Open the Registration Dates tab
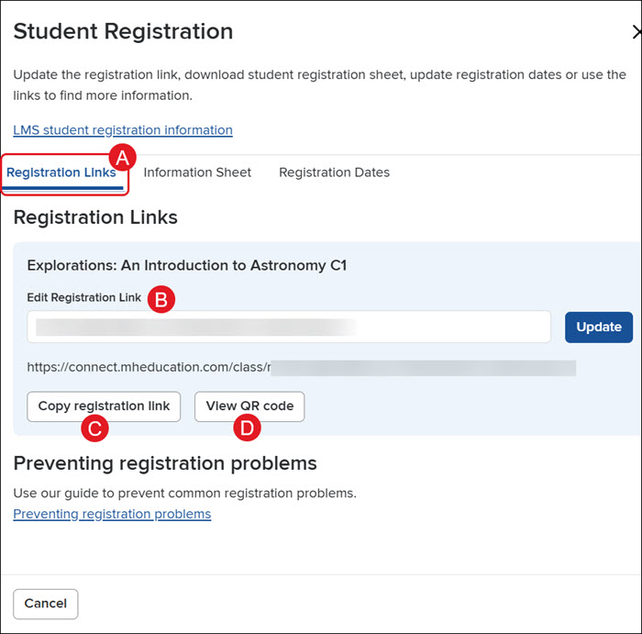This screenshot has height=634, width=642. (x=334, y=172)
